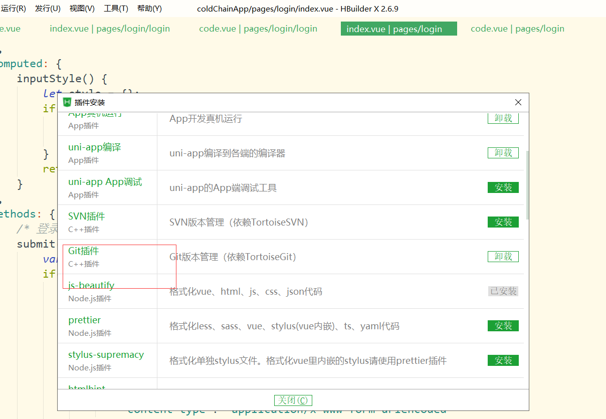Select the active index.vue | pages/login tab
Screen dimensions: 606x419
point(398,29)
